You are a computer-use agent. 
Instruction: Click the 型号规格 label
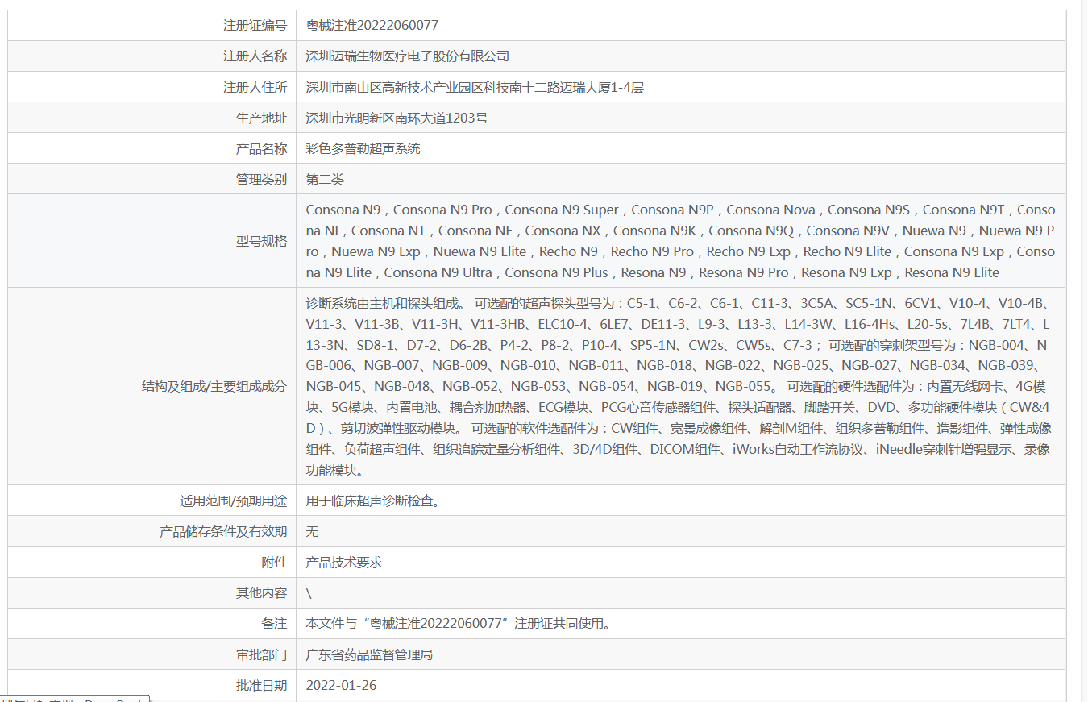click(261, 241)
